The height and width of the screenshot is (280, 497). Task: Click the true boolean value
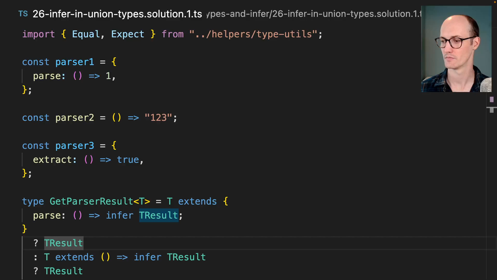(x=128, y=160)
